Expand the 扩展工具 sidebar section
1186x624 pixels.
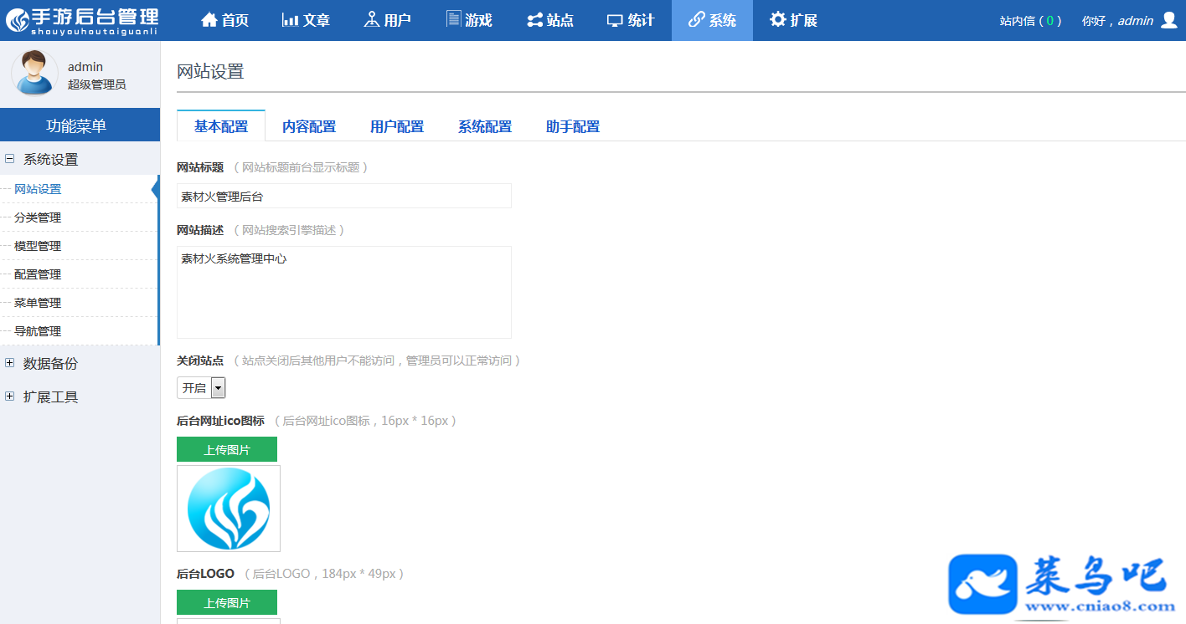point(10,396)
